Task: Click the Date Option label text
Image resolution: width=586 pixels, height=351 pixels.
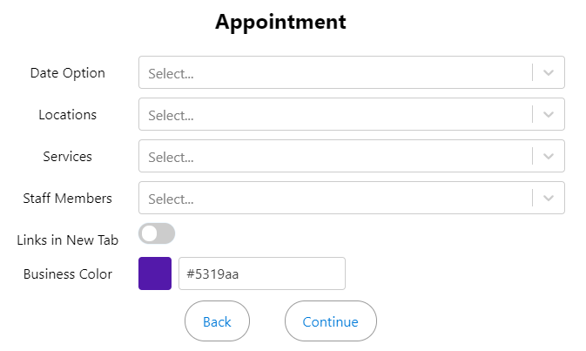Action: click(x=67, y=73)
